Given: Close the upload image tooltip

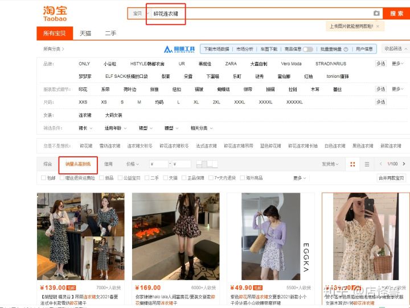Looking at the screenshot, I should pos(378,26).
